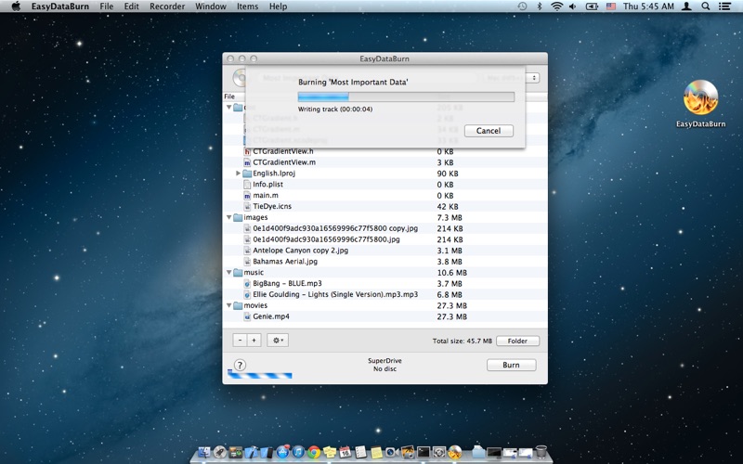The height and width of the screenshot is (464, 743).
Task: Open the Window menu
Action: (x=211, y=6)
